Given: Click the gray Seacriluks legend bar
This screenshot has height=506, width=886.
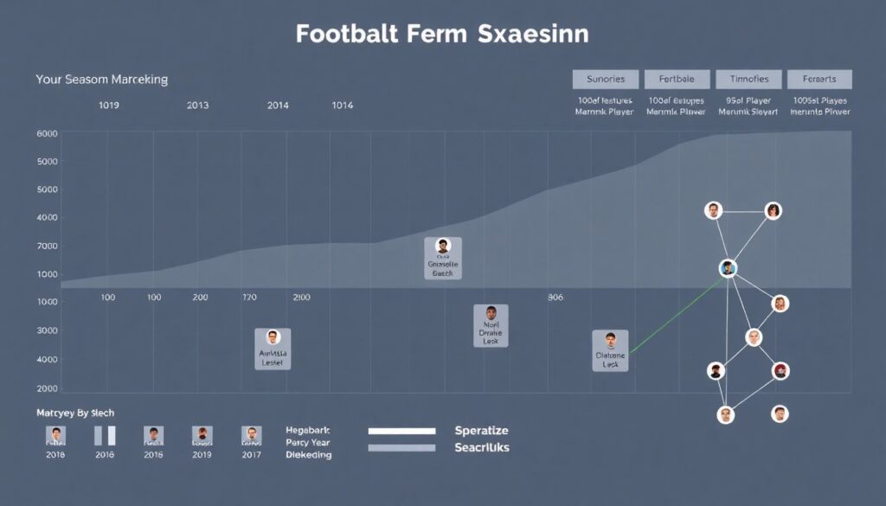Looking at the screenshot, I should tap(401, 447).
